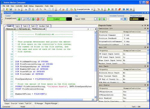Image resolution: width=150 pixels, height=109 pixels.
Task: Click the code editor's scroll down arrow
Action: tap(95, 97)
